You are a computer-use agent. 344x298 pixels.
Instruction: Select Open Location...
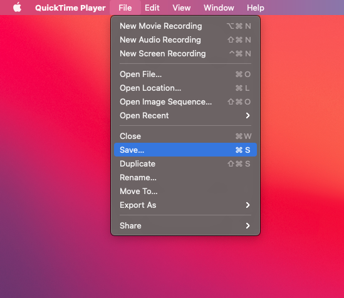(x=185, y=88)
